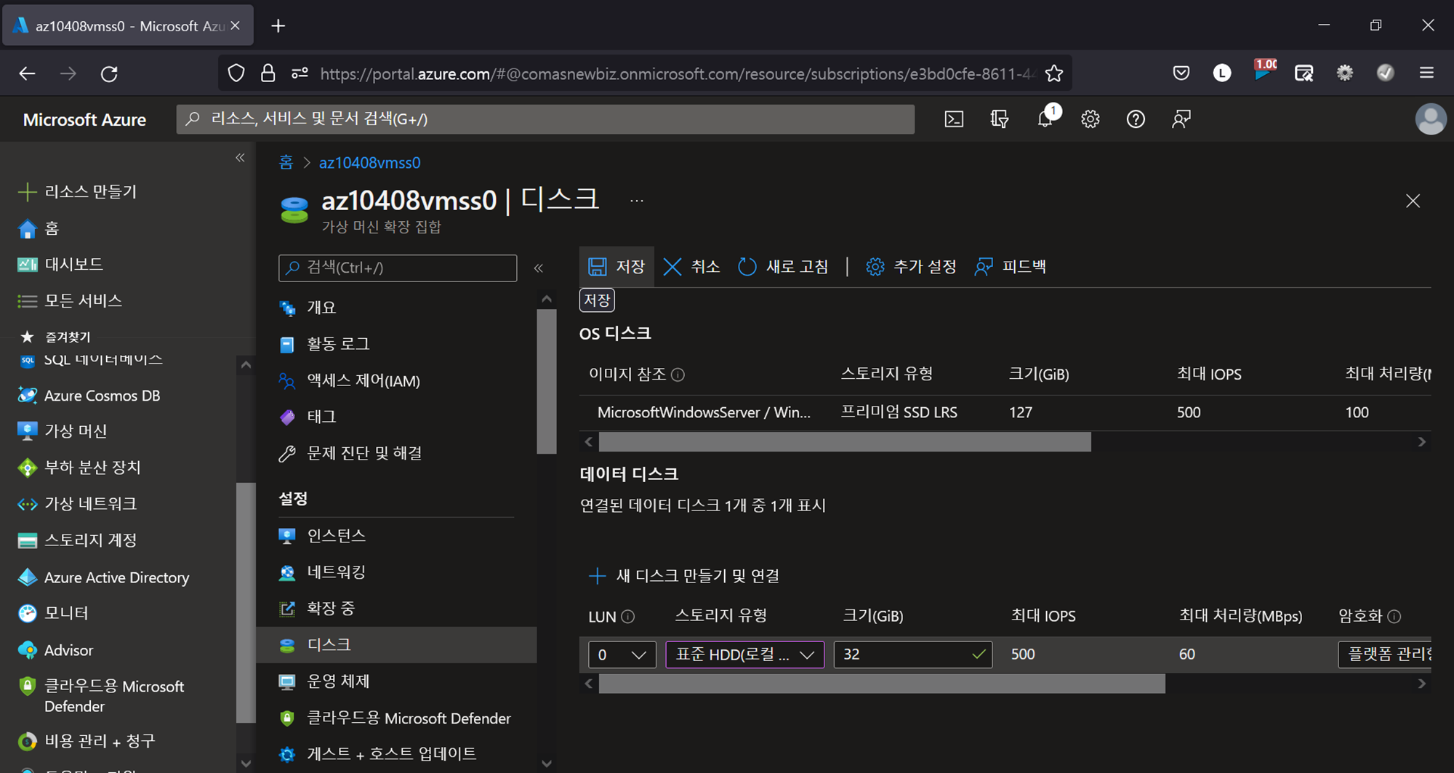Open 추가 설정 additional settings
The image size is (1454, 773).
pyautogui.click(x=911, y=267)
